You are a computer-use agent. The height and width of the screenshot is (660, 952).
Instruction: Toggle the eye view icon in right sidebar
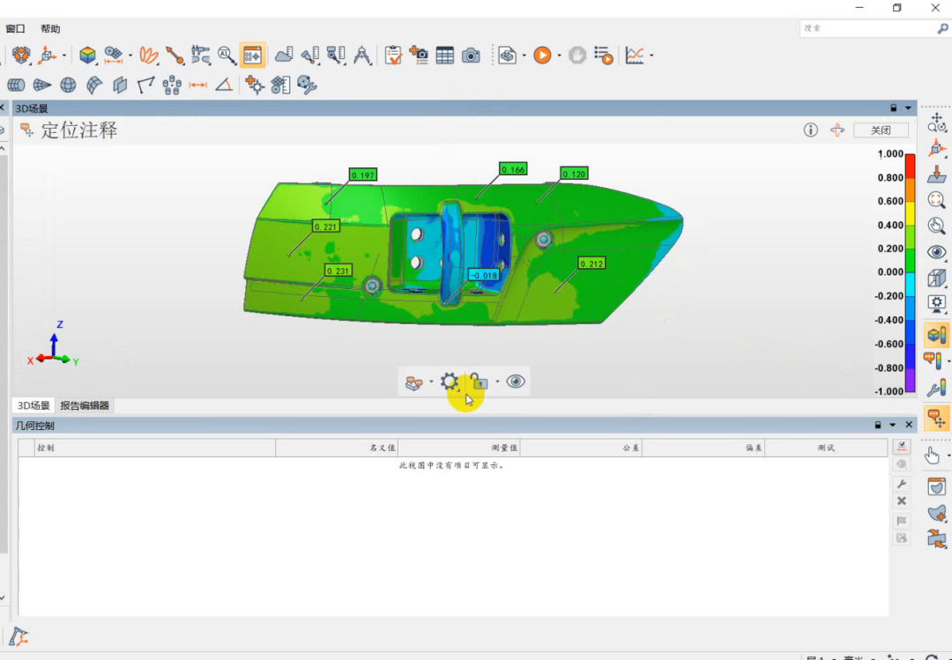pos(936,252)
